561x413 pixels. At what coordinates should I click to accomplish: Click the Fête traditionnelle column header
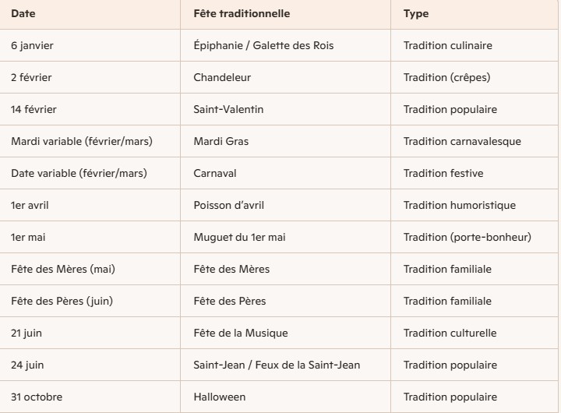(x=242, y=14)
